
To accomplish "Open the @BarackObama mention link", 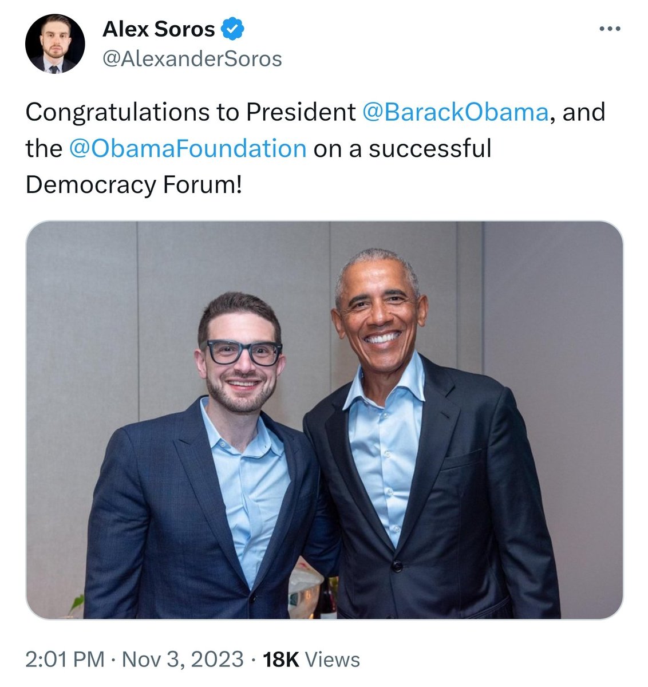I will (456, 112).
